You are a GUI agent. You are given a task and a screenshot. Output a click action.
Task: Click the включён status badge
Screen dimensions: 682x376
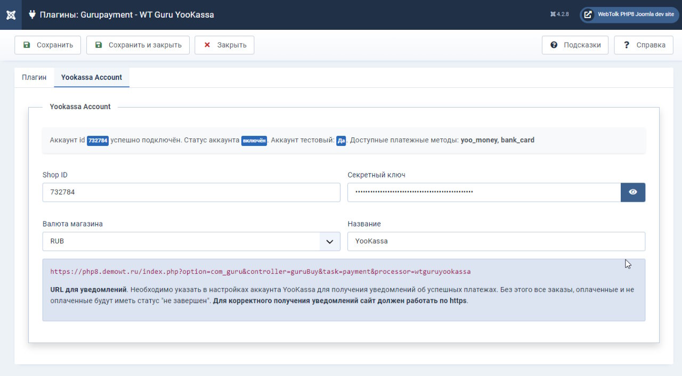point(254,141)
